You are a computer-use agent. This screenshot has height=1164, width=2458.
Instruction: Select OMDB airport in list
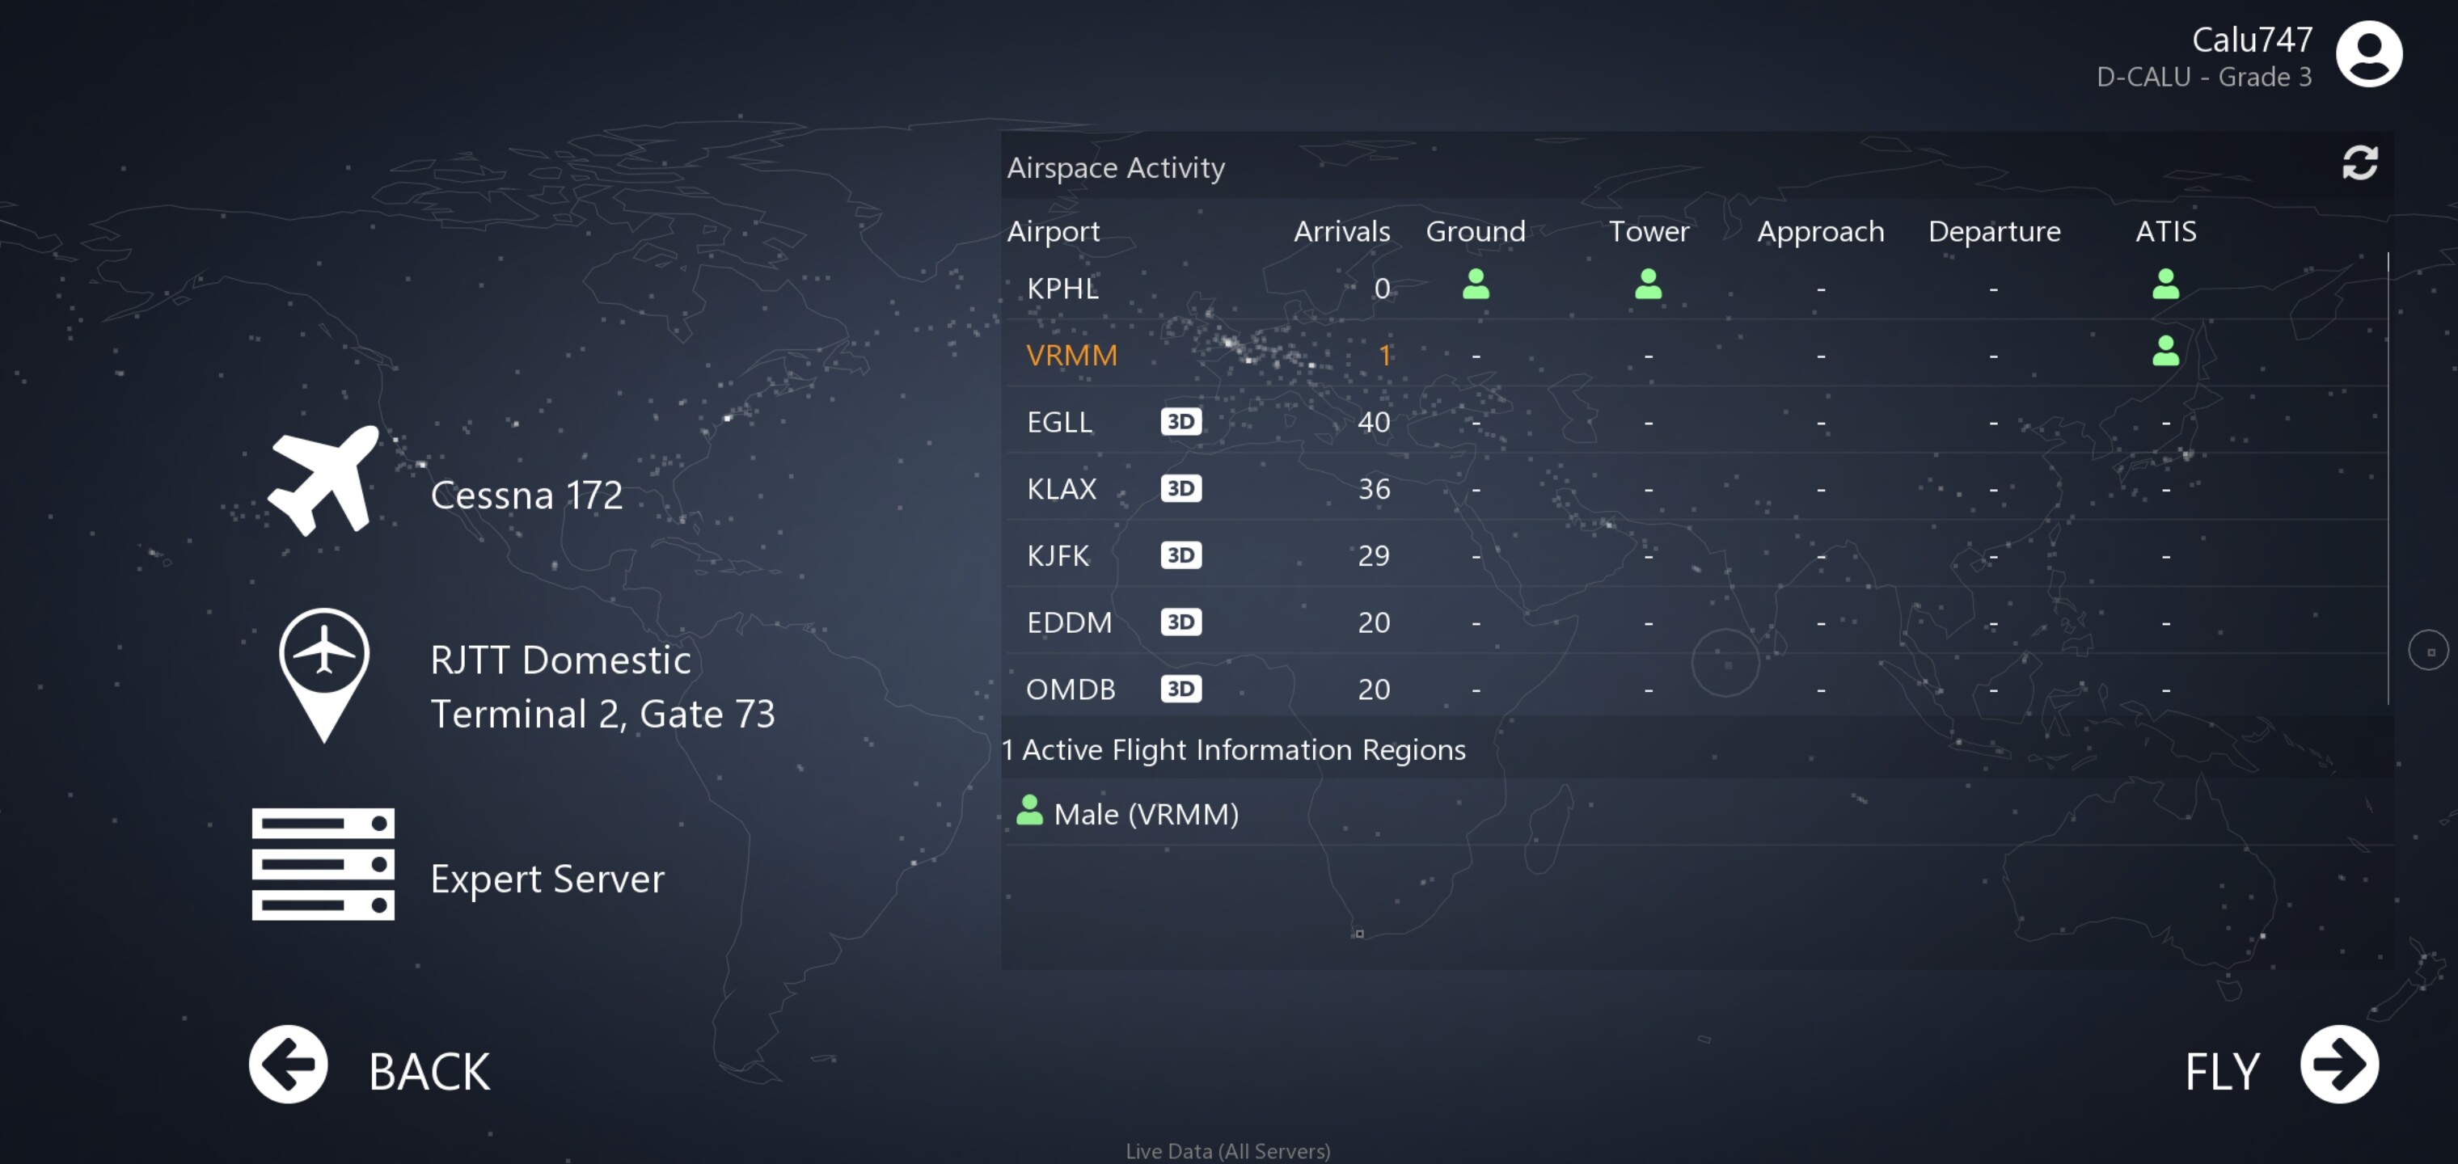[x=1070, y=689]
